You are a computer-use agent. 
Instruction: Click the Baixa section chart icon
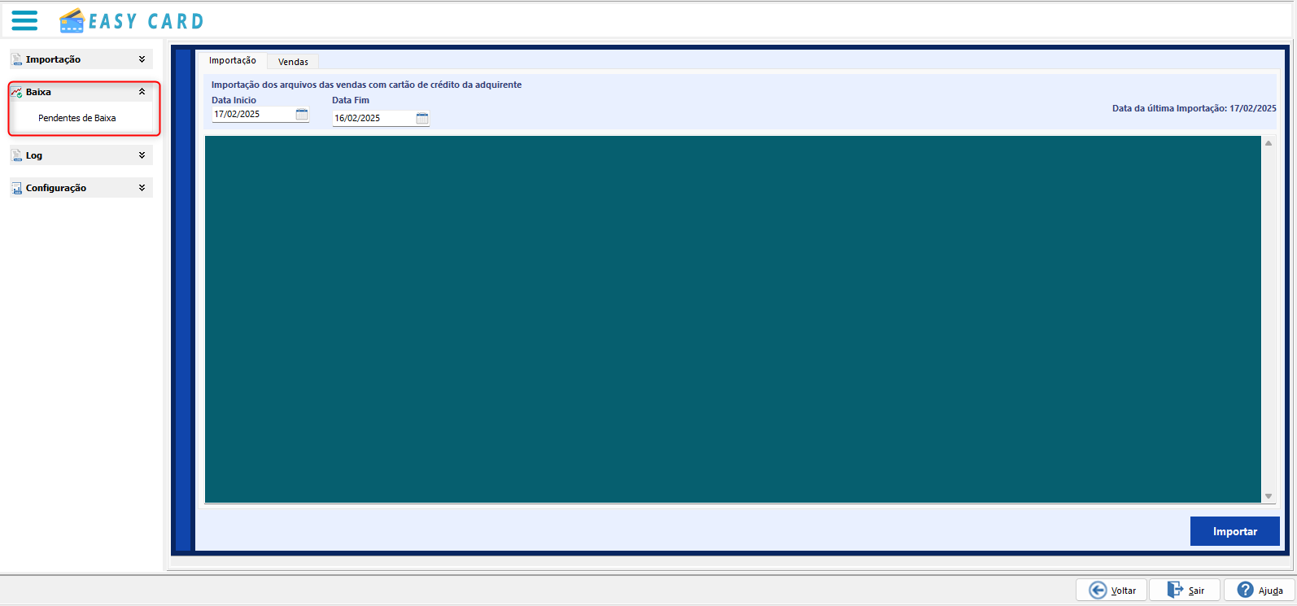click(17, 92)
